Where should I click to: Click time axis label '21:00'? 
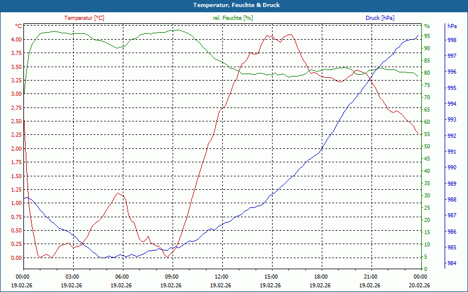pyautogui.click(x=370, y=276)
